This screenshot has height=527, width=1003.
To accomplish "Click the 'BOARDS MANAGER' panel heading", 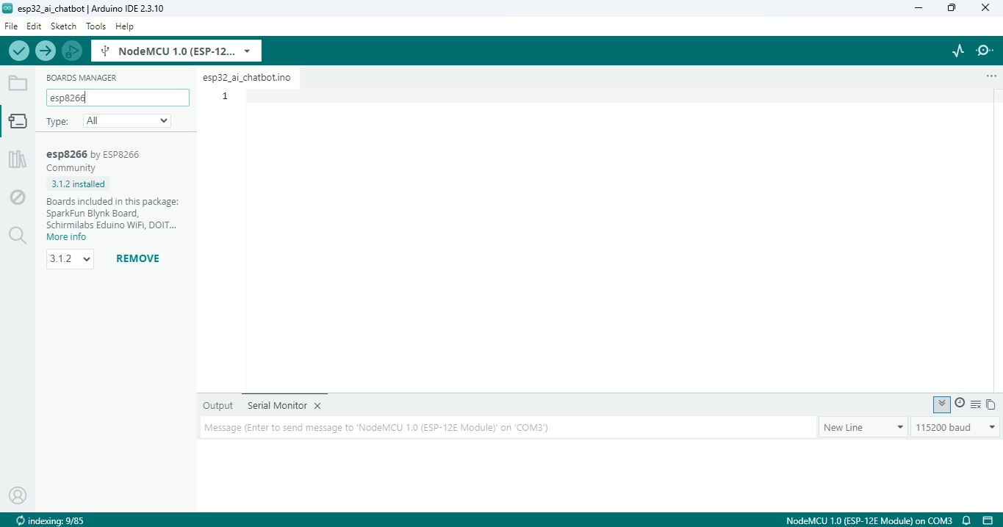I will click(81, 78).
